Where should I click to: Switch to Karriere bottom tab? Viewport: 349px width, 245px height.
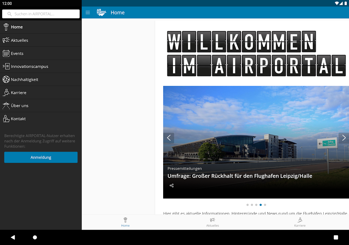point(300,222)
